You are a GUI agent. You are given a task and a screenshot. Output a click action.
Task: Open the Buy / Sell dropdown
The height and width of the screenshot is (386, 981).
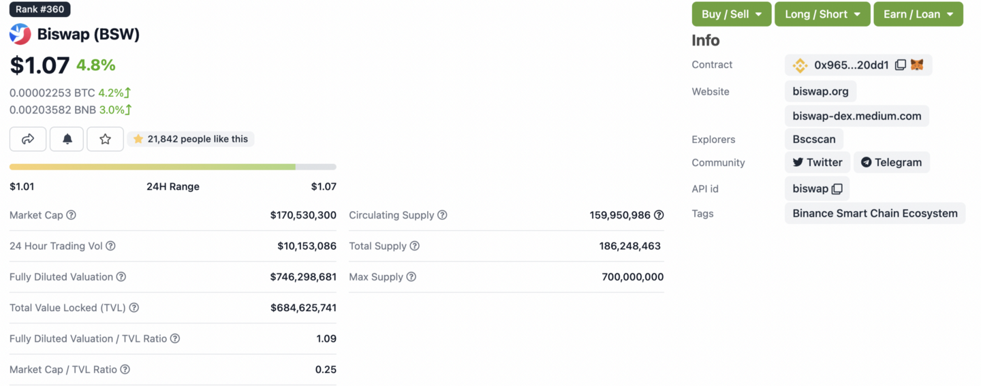731,14
